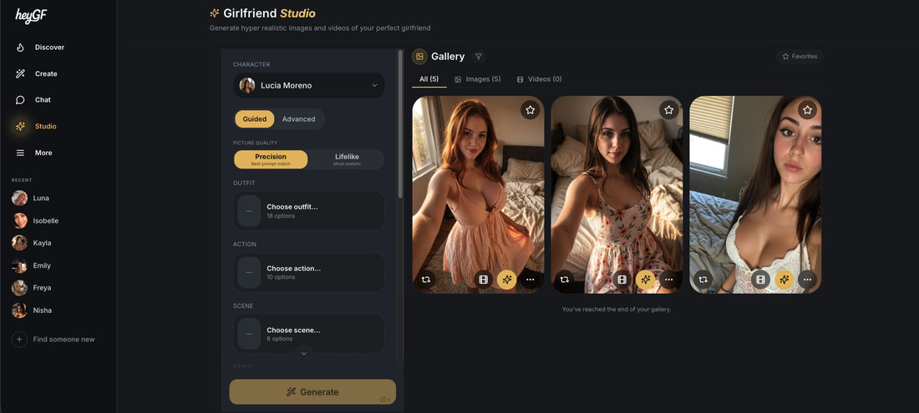Choose Lifelike picture quality
919x413 pixels.
pos(347,159)
